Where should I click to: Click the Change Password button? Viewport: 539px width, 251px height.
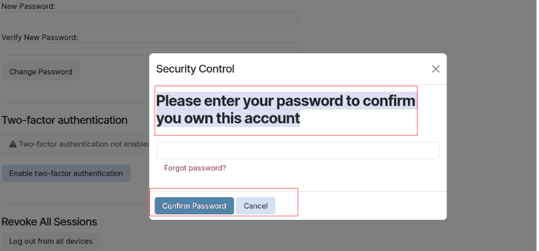[40, 71]
